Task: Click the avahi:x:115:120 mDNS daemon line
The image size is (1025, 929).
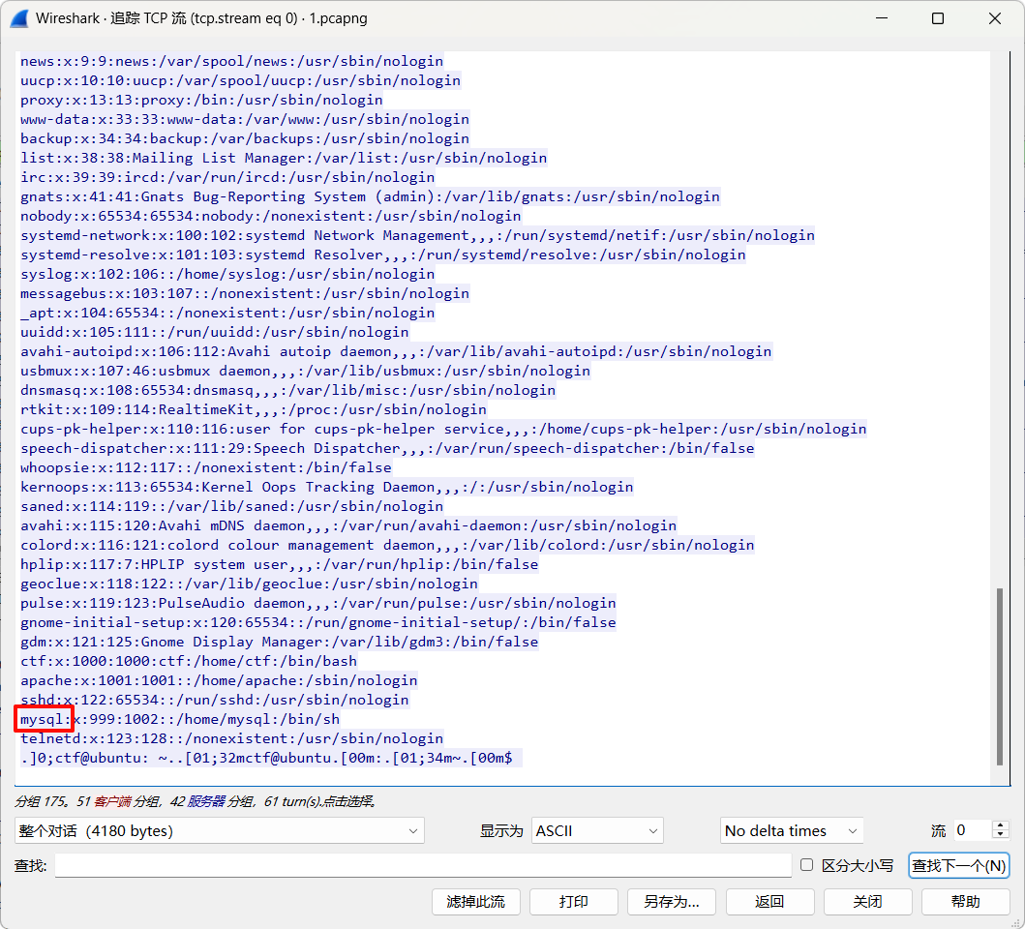Action: [x=348, y=525]
